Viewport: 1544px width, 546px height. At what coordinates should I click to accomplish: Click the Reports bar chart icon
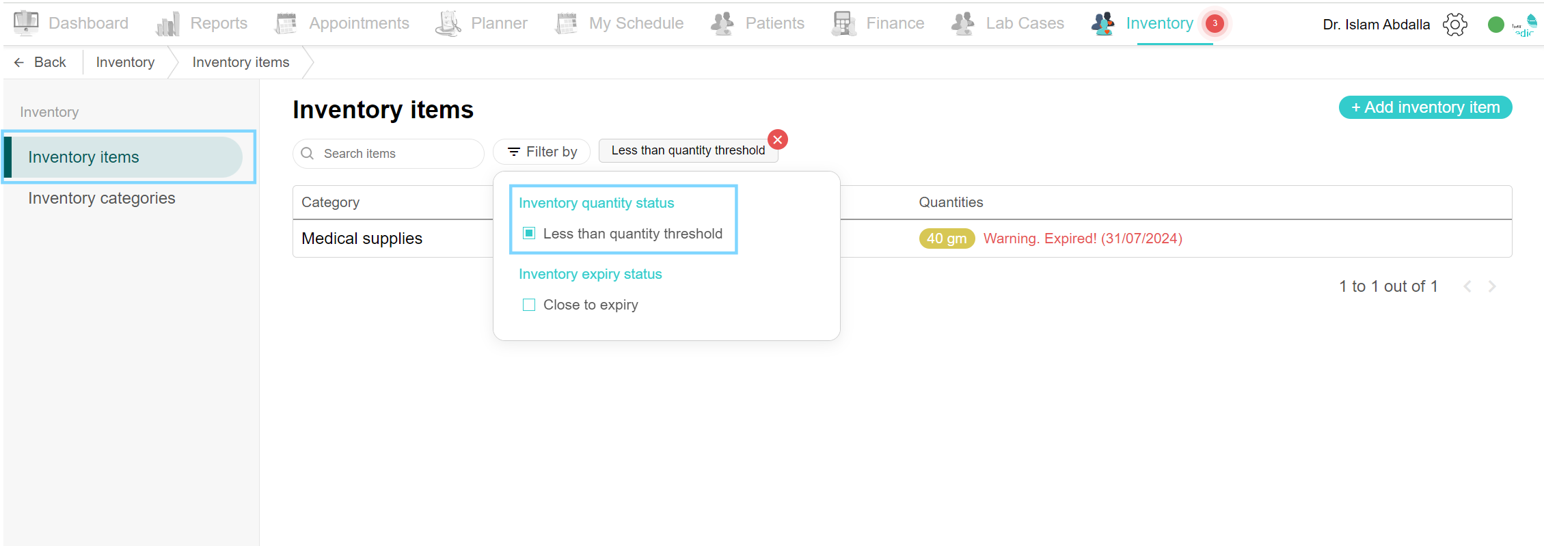click(167, 24)
